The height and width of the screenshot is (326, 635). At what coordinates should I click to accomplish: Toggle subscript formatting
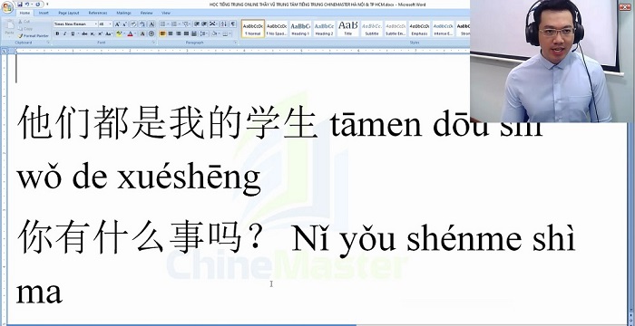pos(93,34)
